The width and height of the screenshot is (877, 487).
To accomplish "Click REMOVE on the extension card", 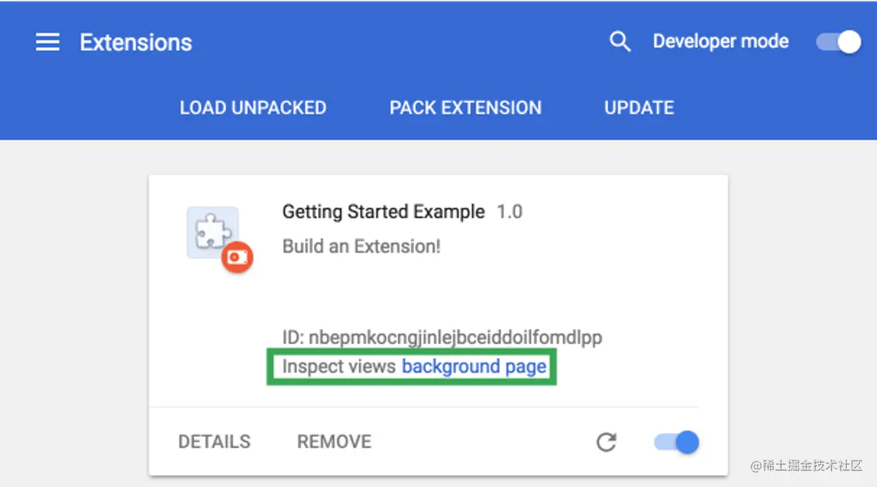I will (x=334, y=442).
